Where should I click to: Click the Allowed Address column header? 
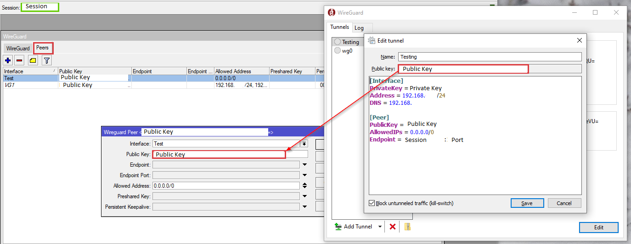tap(242, 71)
